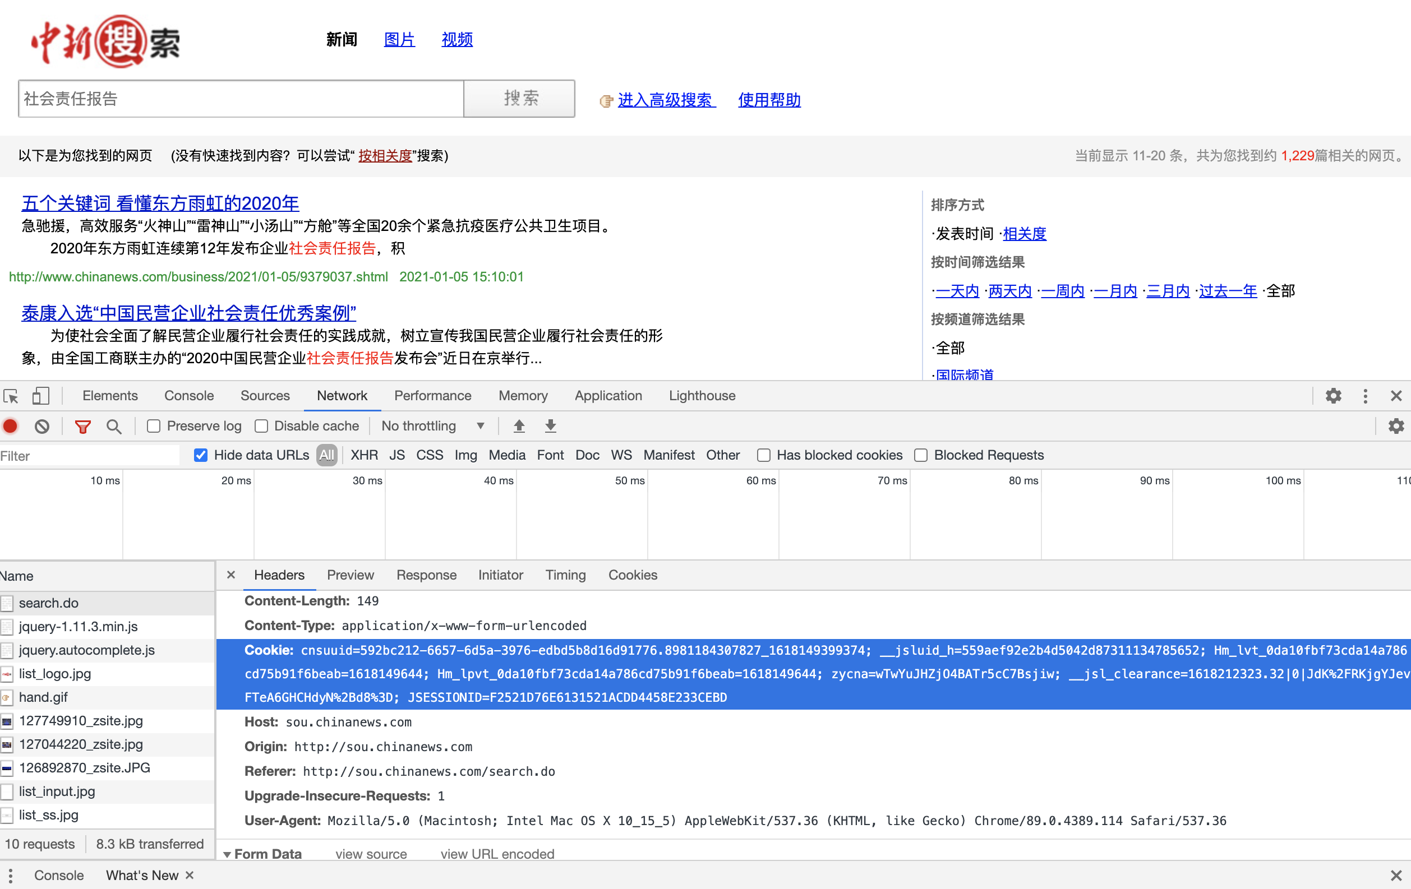Screen dimensions: 1411x889
Task: Export HAR file with download arrow
Action: pyautogui.click(x=550, y=427)
